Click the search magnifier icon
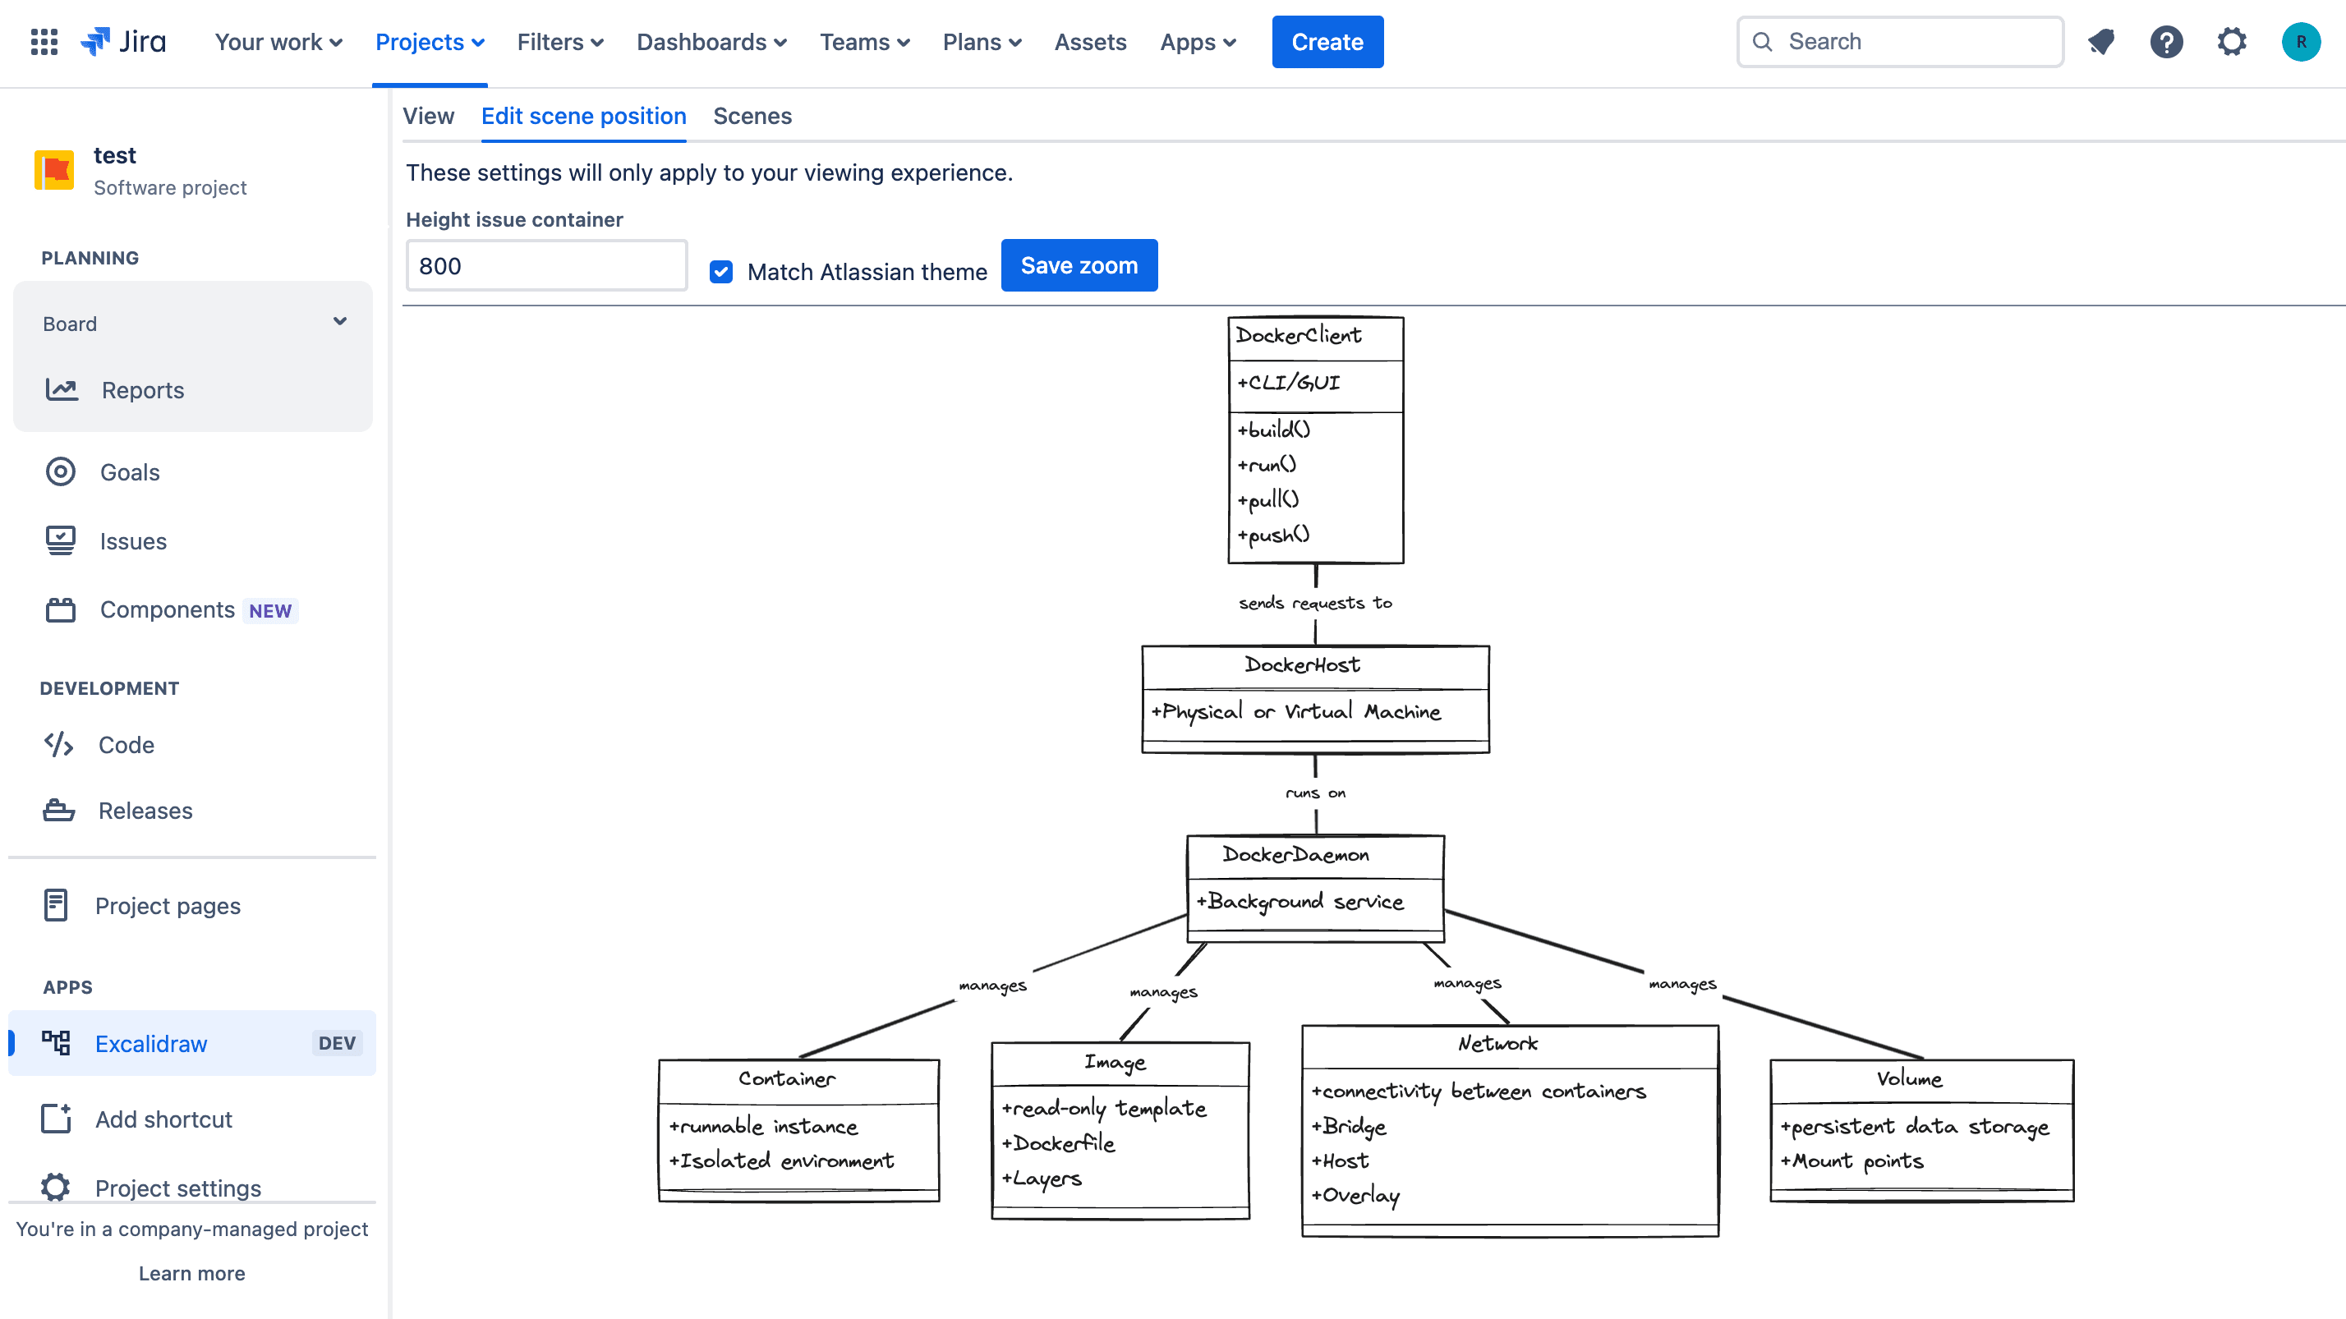 [1762, 42]
